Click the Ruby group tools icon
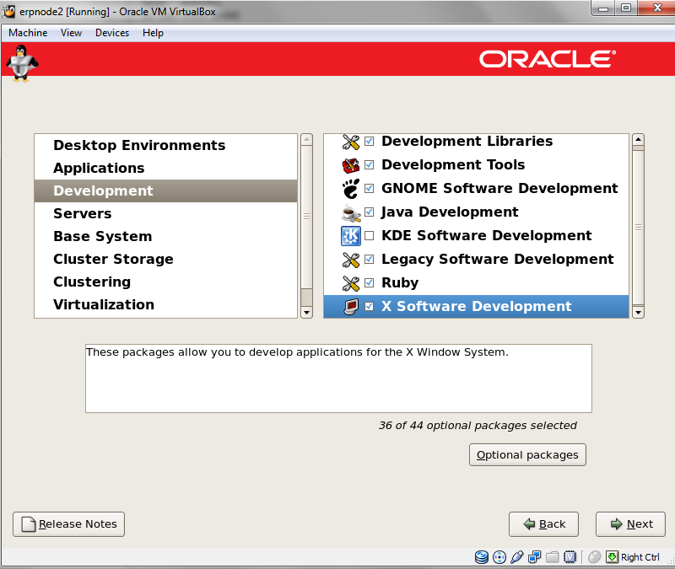The image size is (675, 569). point(351,283)
